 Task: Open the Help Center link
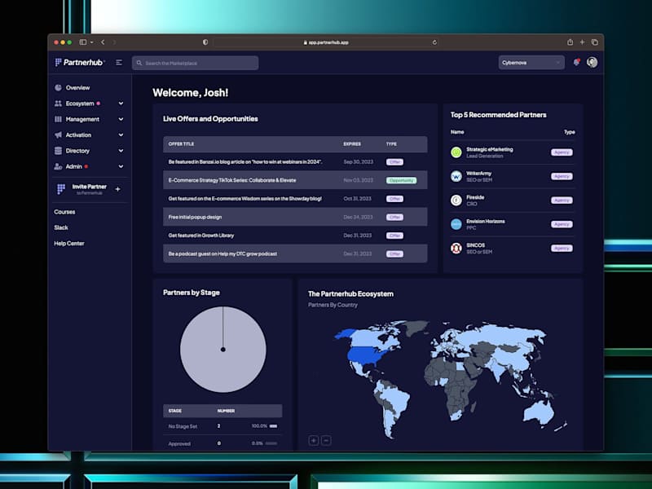[69, 244]
